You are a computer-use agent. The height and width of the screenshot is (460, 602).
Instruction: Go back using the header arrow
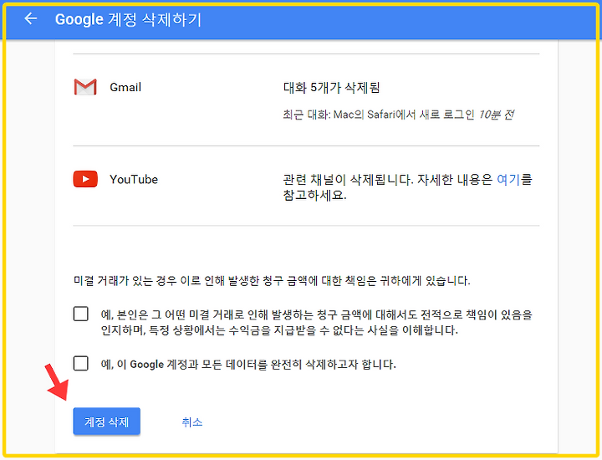(31, 18)
